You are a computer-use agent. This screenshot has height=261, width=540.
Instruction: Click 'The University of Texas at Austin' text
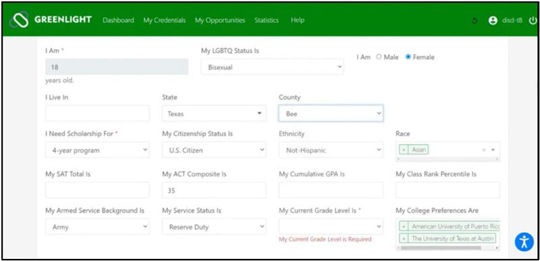coord(453,238)
